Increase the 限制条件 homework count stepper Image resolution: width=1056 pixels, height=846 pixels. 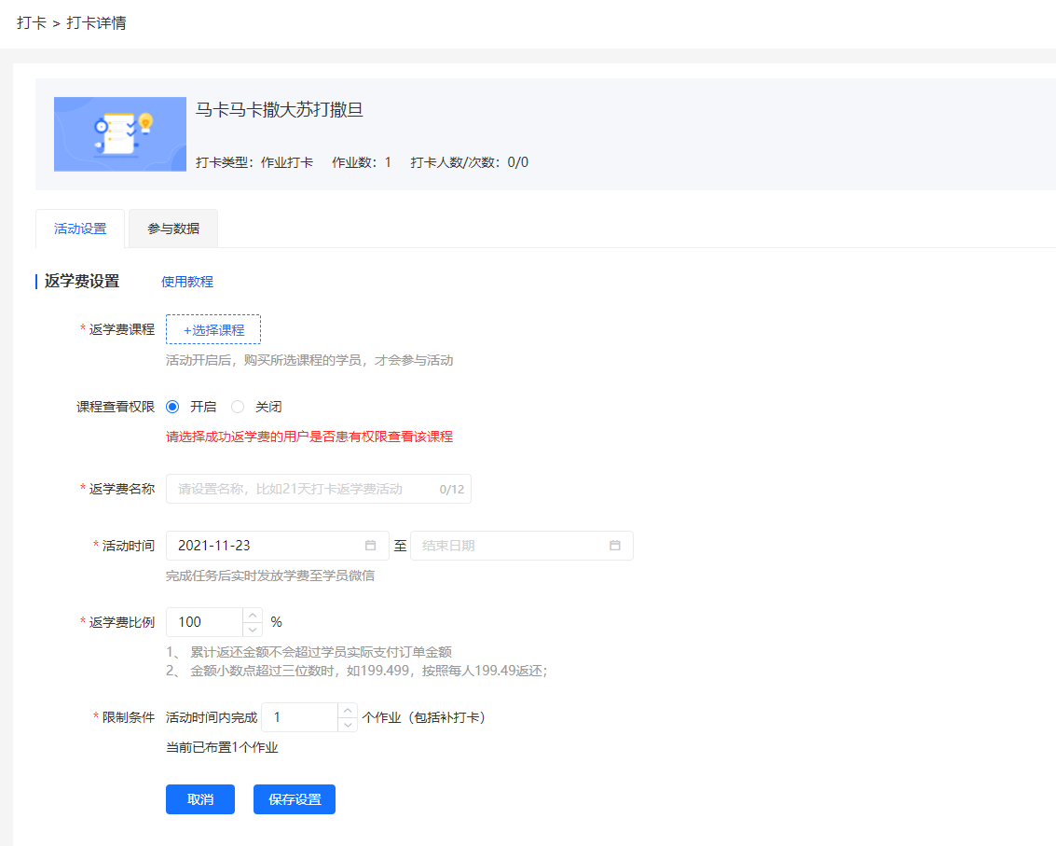346,710
